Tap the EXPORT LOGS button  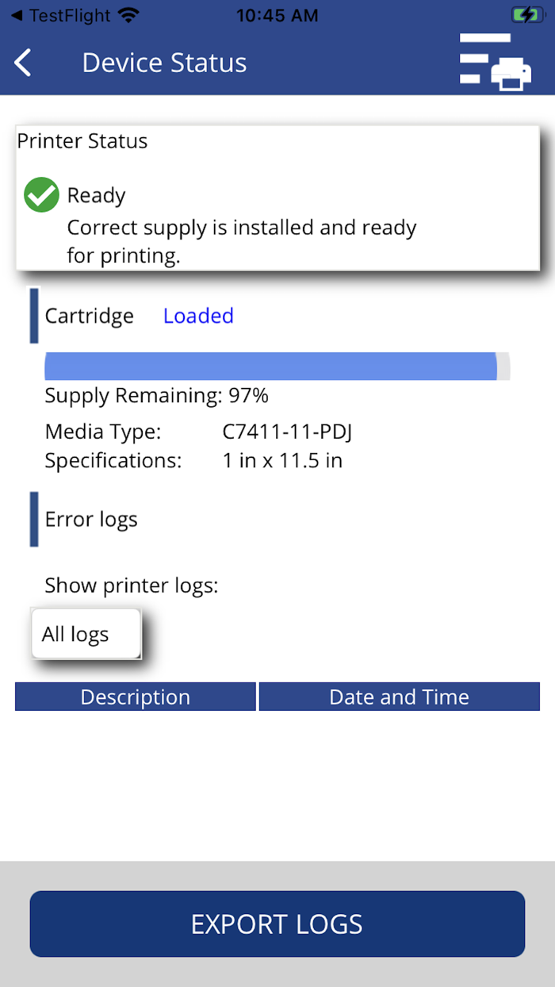click(277, 924)
